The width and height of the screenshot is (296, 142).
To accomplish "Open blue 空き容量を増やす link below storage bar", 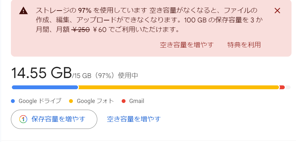I will tap(134, 119).
